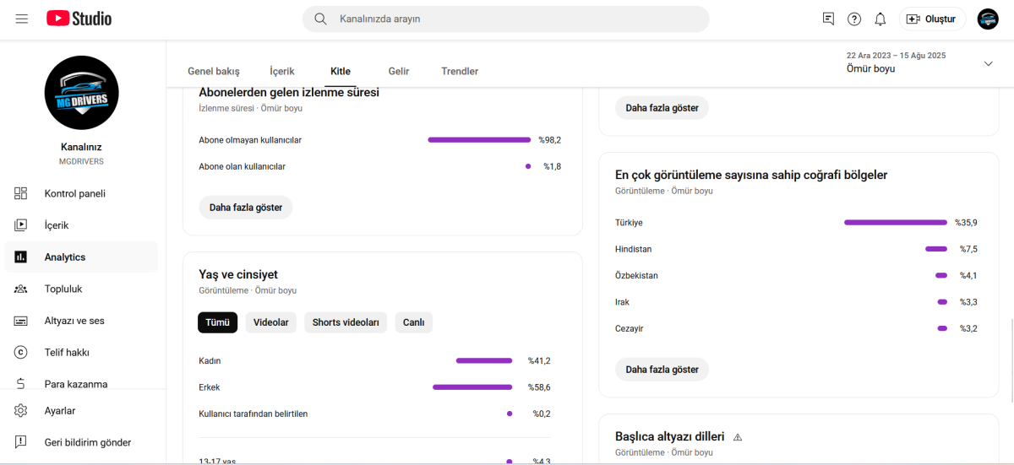Select the Shorts videoları filter chip

[346, 322]
